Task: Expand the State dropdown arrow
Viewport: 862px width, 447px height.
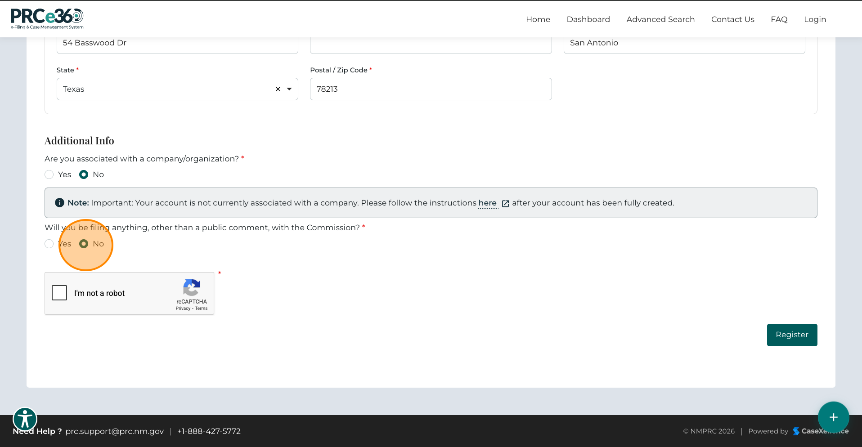Action: coord(289,89)
